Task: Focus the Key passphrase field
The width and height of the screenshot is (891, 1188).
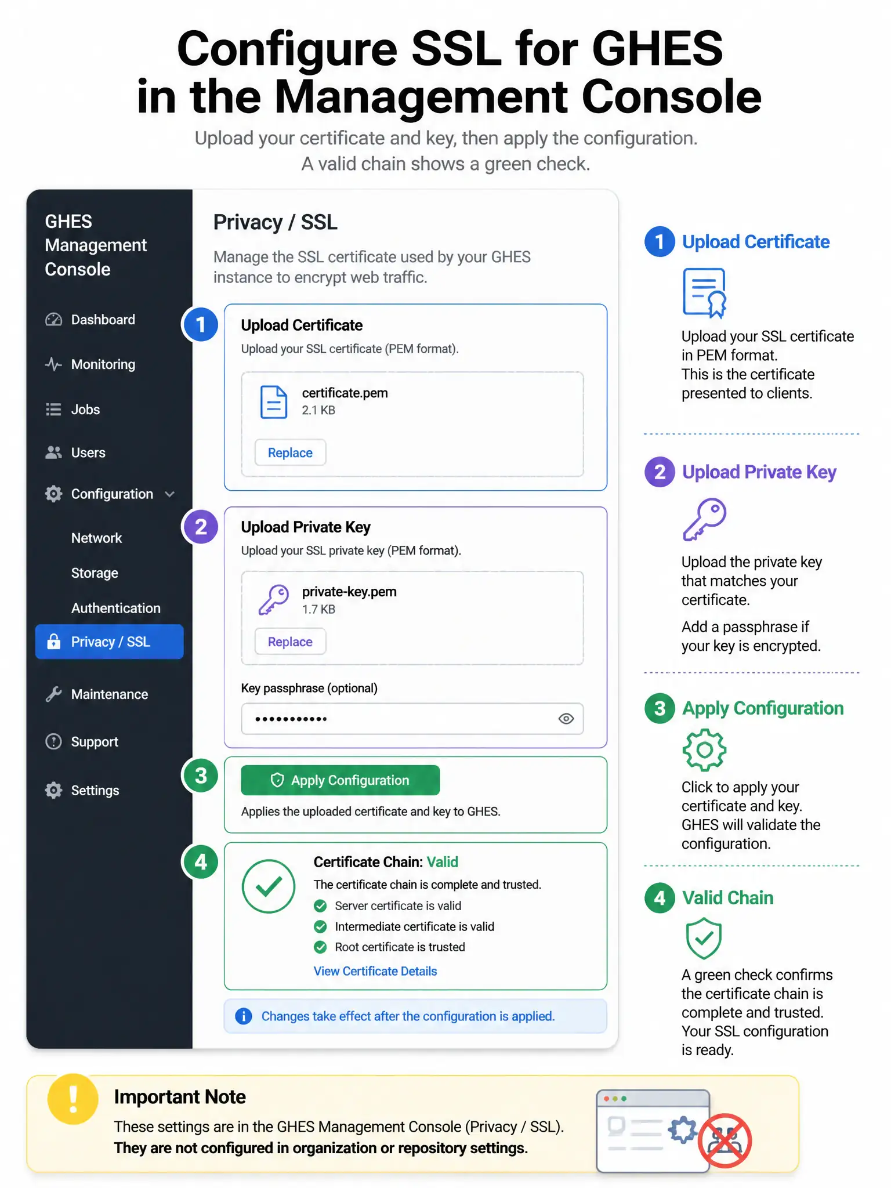Action: [412, 719]
